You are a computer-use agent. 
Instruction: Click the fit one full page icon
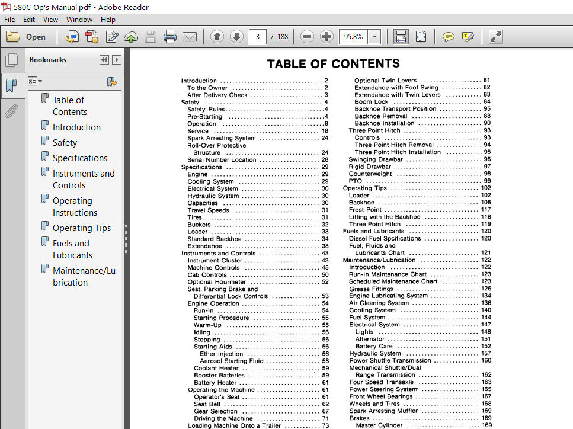(421, 37)
